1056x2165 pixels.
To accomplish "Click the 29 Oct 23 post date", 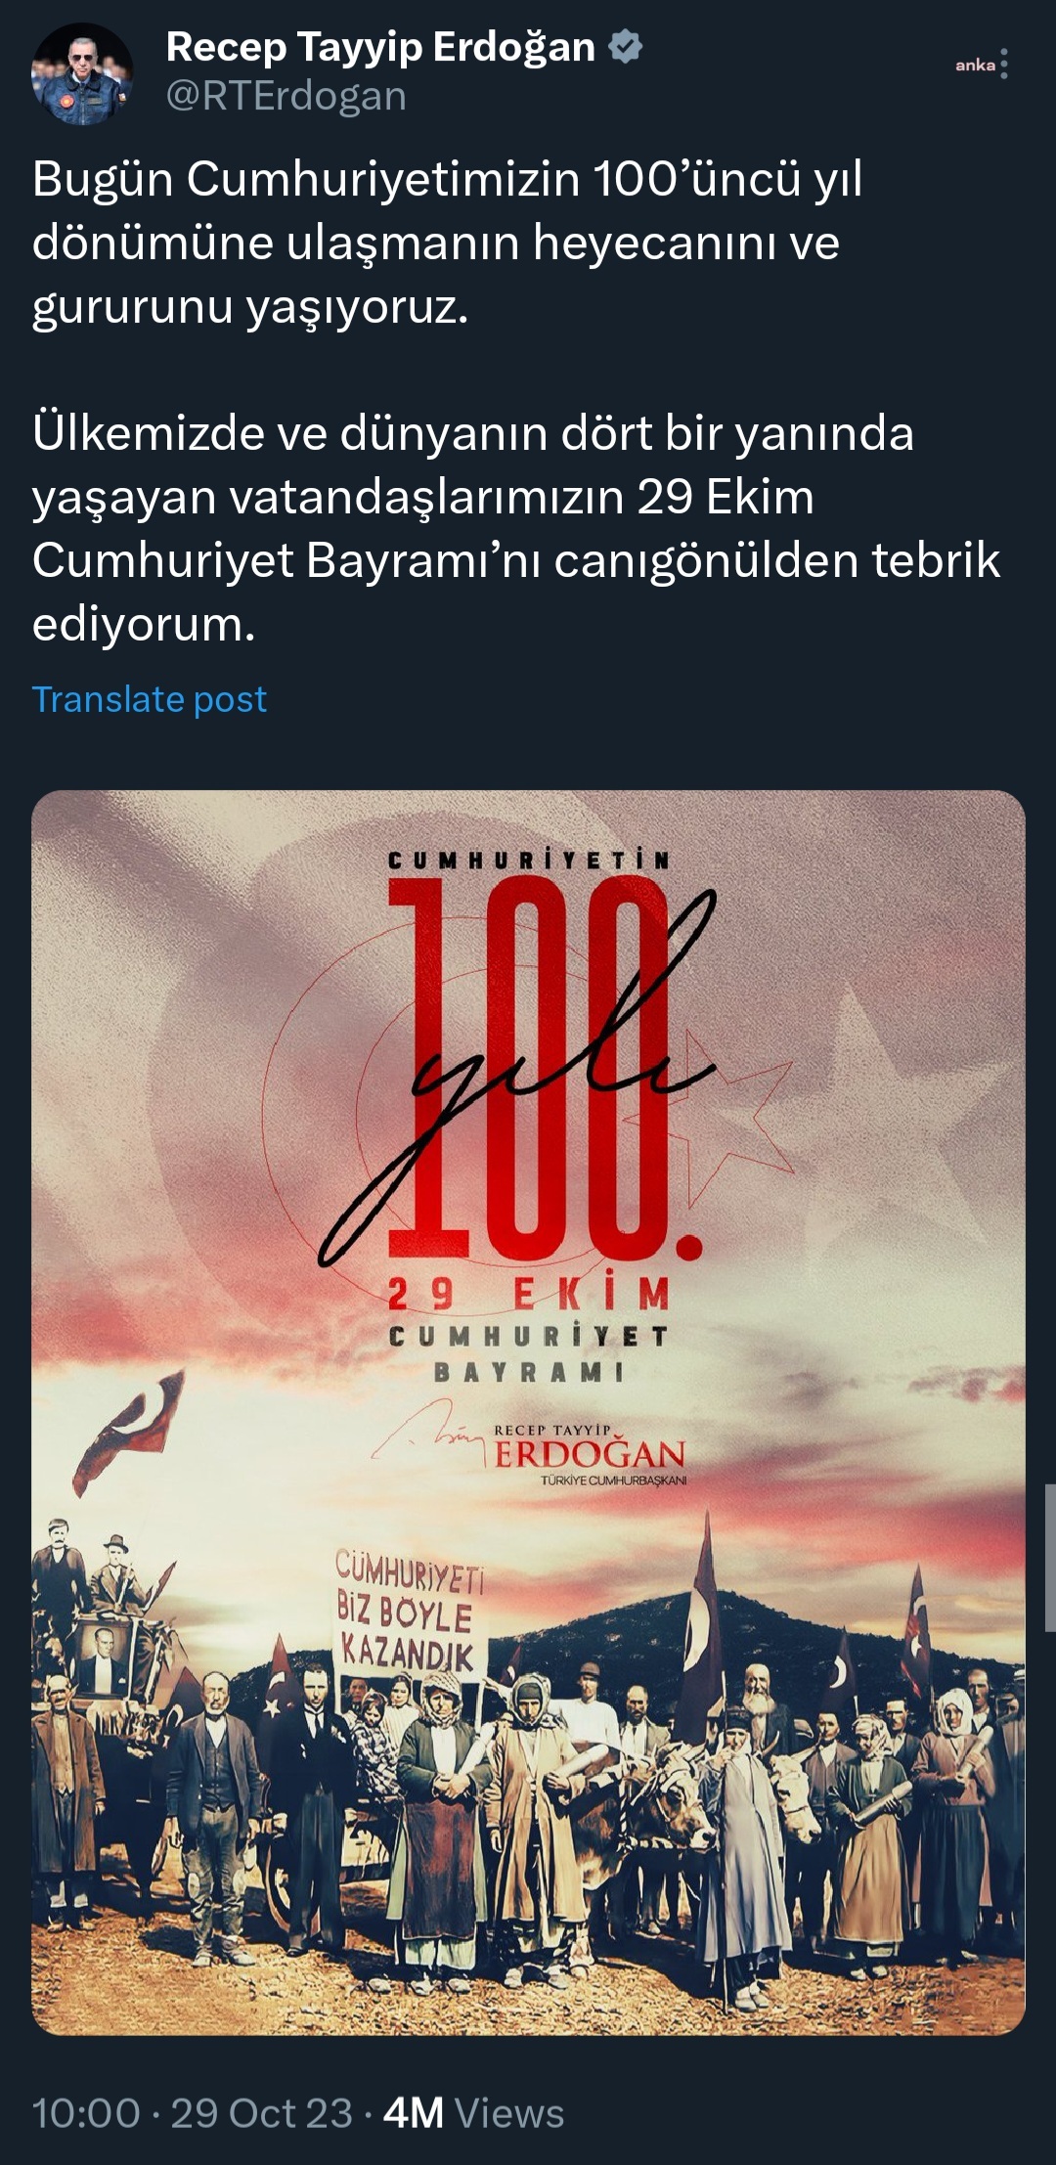I will click(261, 2114).
